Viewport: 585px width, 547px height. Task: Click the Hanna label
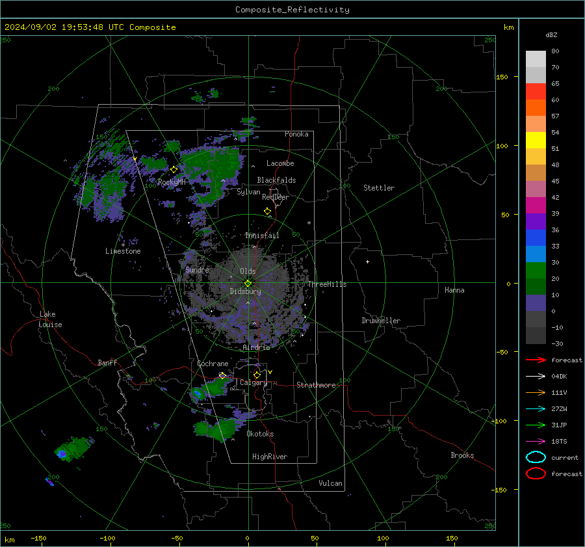(454, 290)
